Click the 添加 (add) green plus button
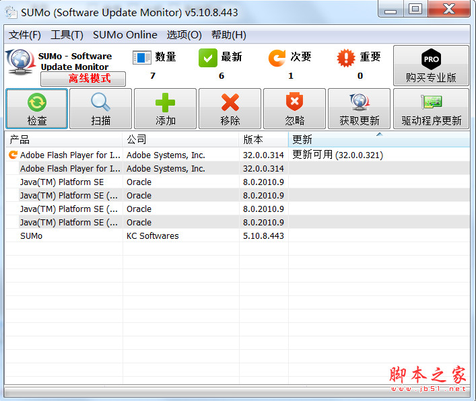Image resolution: width=476 pixels, height=401 pixels. pyautogui.click(x=165, y=108)
